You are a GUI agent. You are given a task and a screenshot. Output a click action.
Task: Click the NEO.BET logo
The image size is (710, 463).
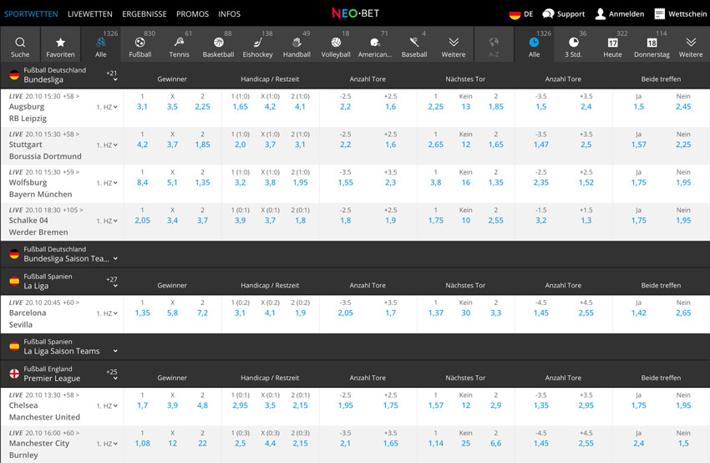[356, 13]
